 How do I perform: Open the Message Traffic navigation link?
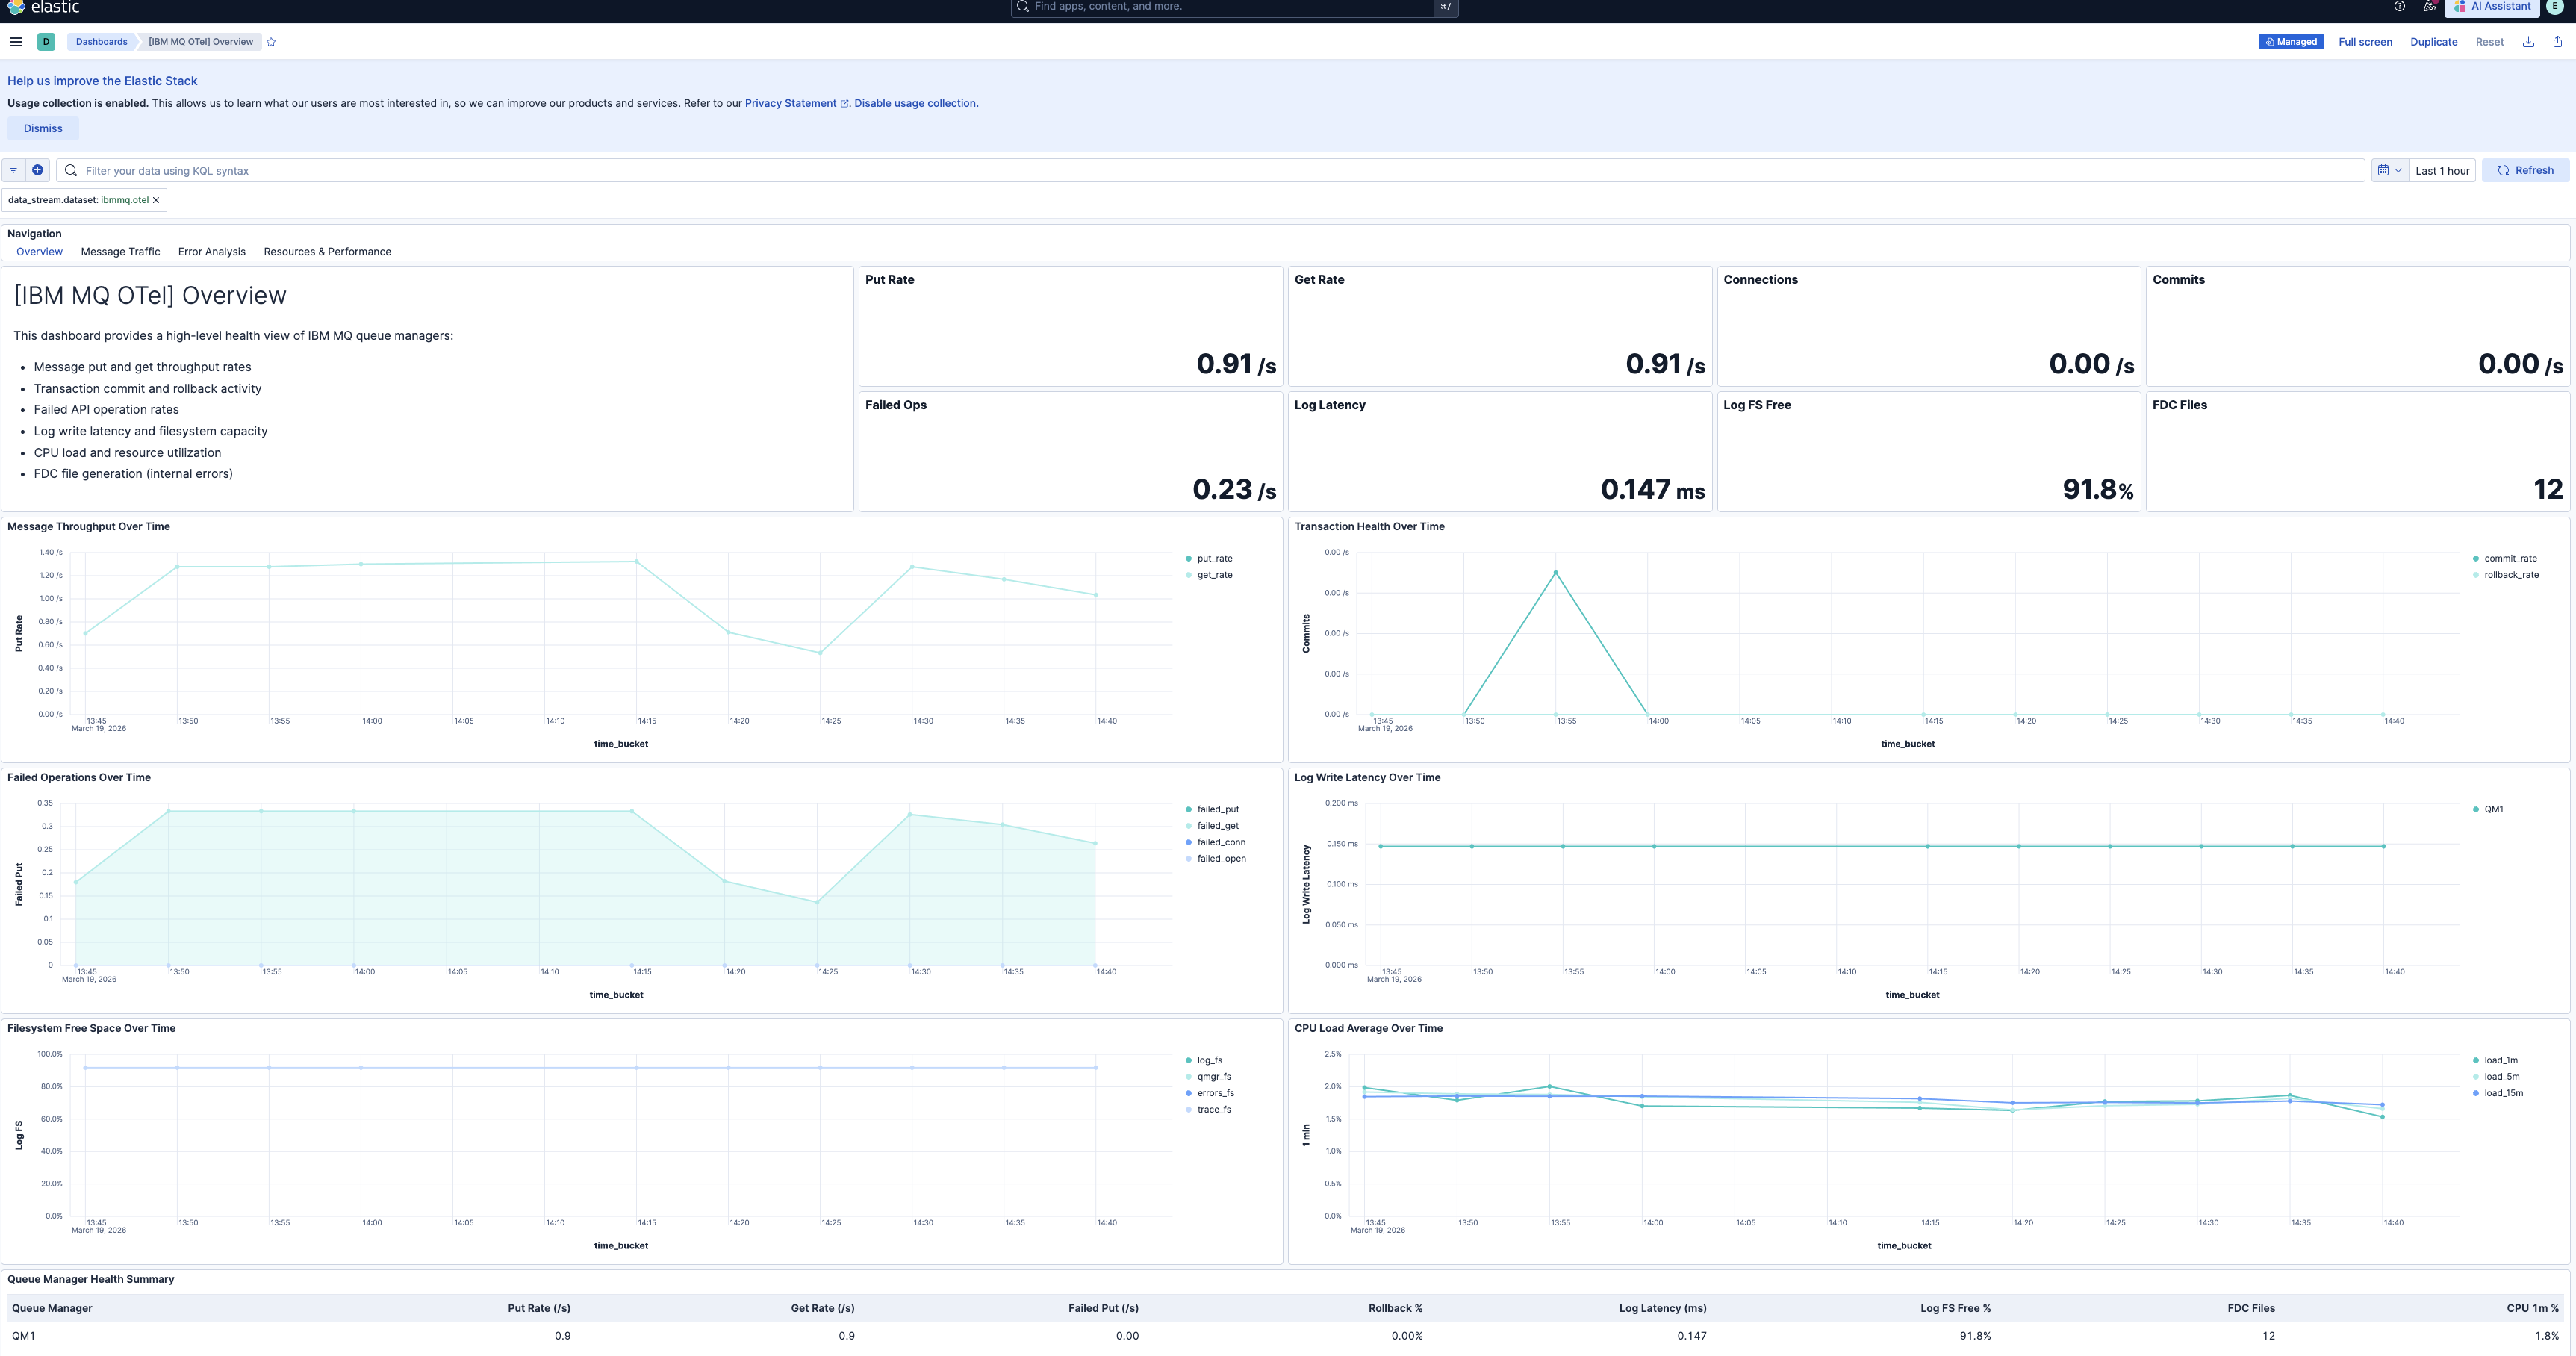(x=120, y=251)
